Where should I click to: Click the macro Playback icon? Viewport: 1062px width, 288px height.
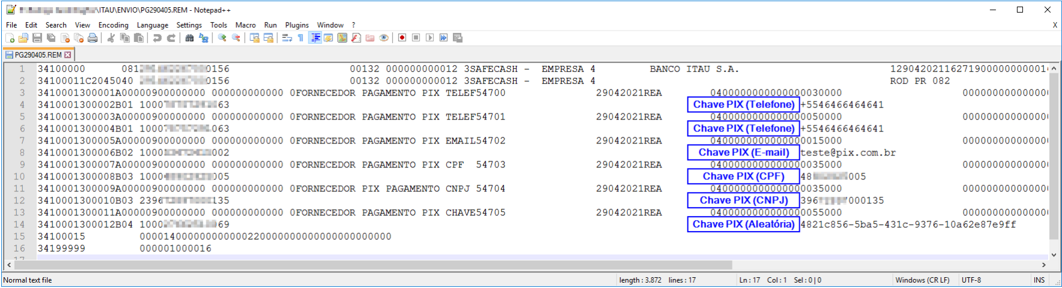[430, 38]
